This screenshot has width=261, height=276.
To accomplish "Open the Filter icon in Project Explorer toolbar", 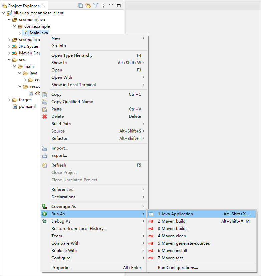I will (x=96, y=5).
